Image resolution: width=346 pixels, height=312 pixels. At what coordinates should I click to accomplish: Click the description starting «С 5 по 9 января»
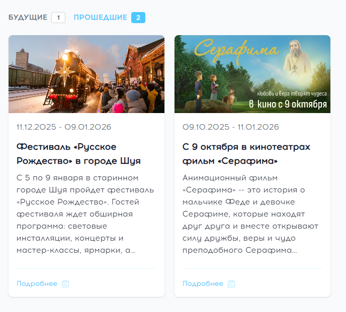point(85,214)
